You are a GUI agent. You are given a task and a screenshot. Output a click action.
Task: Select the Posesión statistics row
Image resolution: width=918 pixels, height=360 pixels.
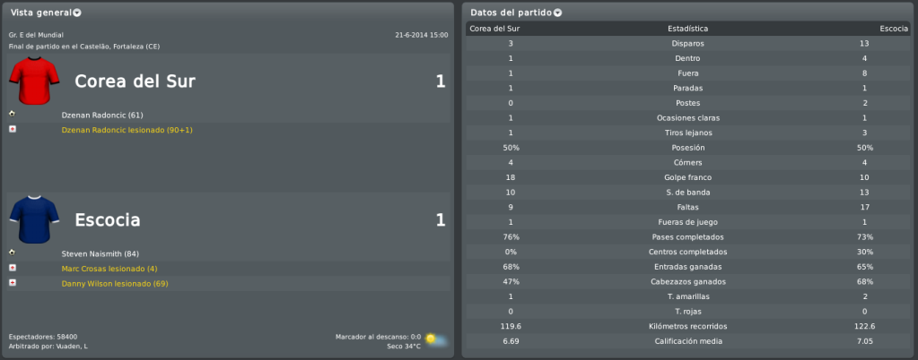coord(688,148)
